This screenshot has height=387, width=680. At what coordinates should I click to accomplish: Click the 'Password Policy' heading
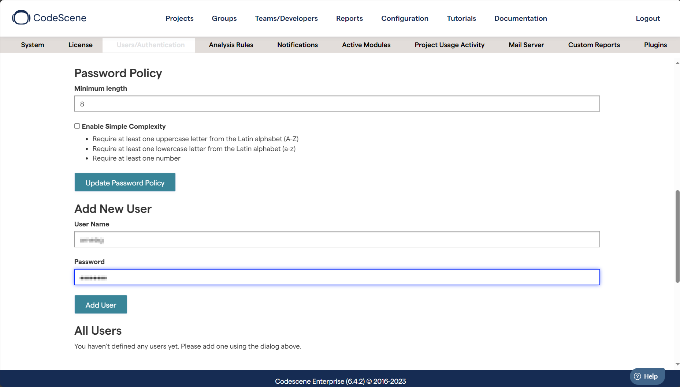(118, 73)
